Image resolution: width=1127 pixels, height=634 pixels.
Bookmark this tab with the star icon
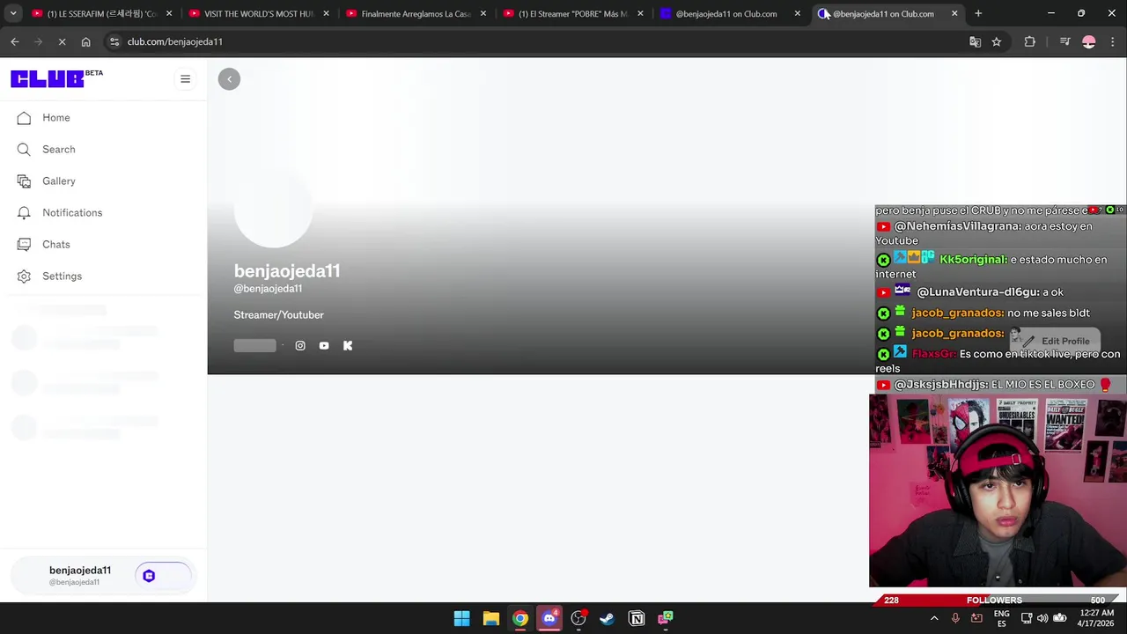coord(997,41)
